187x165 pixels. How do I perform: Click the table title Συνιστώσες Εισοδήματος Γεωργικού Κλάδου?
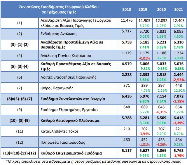[x=59, y=7]
